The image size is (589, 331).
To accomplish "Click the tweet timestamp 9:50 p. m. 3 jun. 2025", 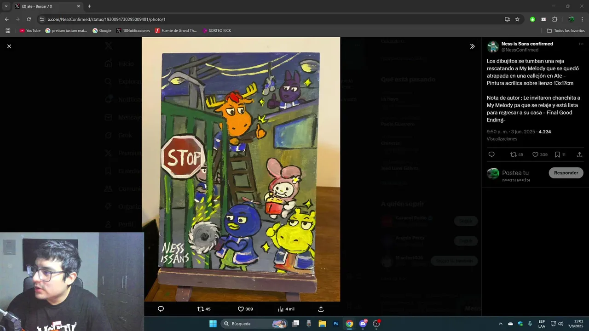I will click(511, 131).
